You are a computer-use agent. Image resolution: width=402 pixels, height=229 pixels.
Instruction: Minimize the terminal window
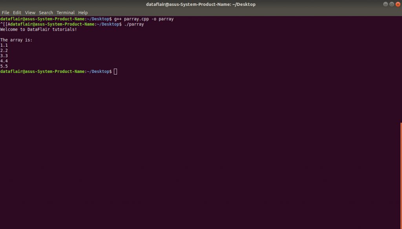coord(386,4)
